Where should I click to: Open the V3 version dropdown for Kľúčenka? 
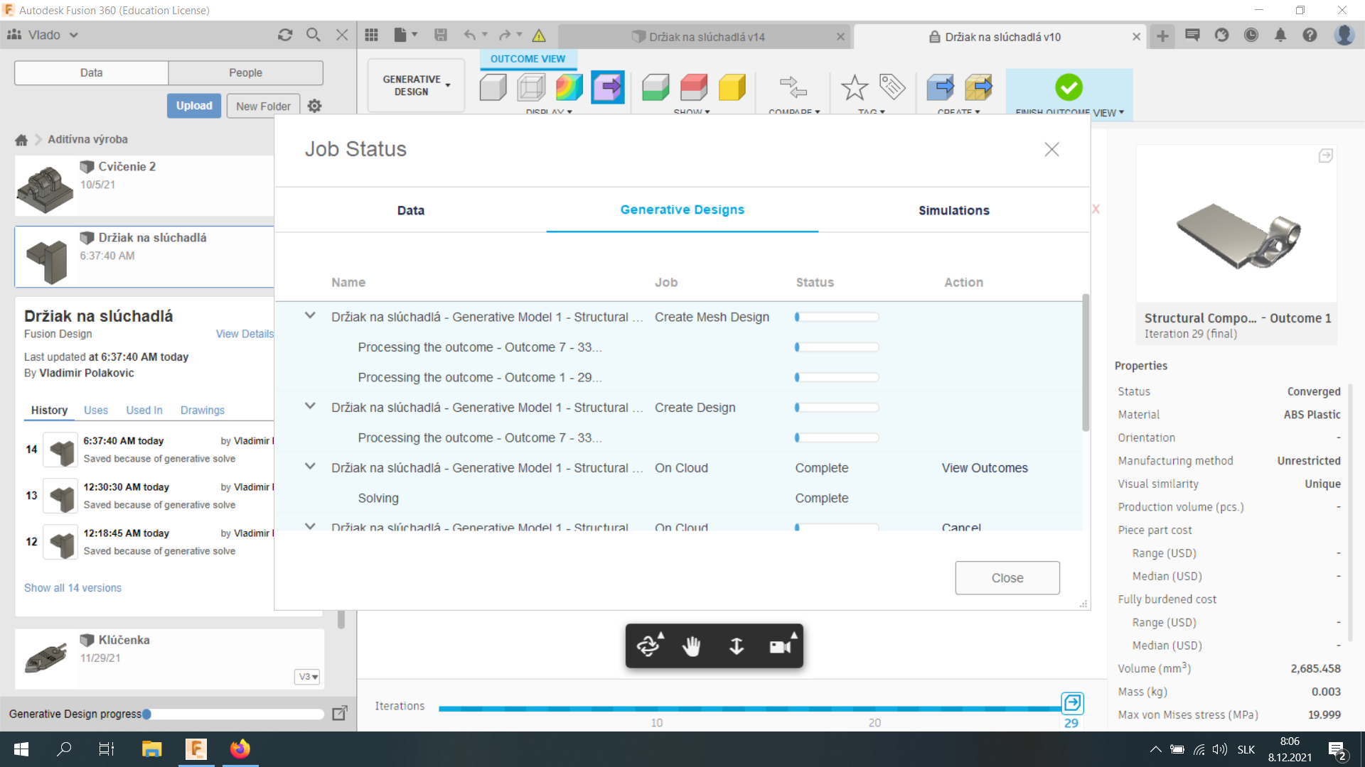[308, 677]
